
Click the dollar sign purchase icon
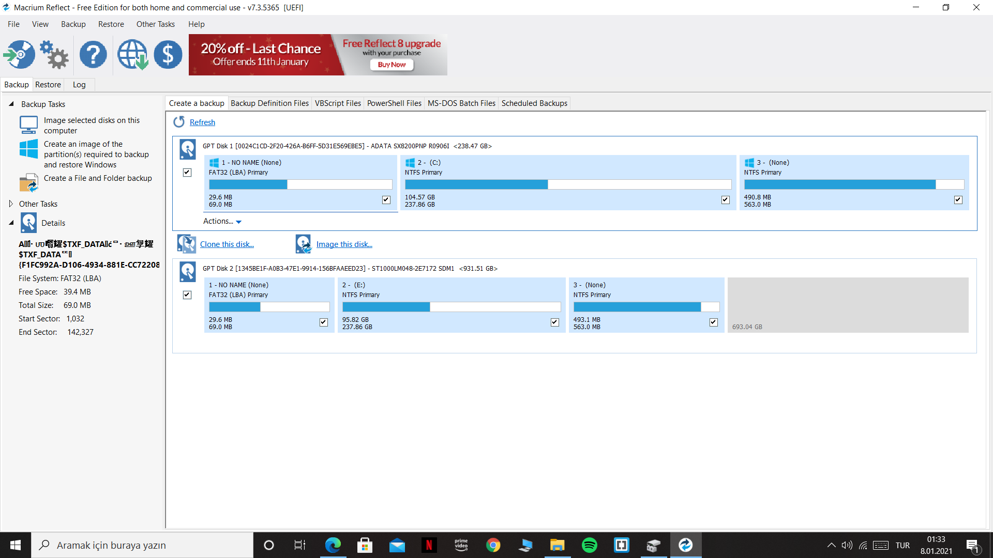[168, 54]
